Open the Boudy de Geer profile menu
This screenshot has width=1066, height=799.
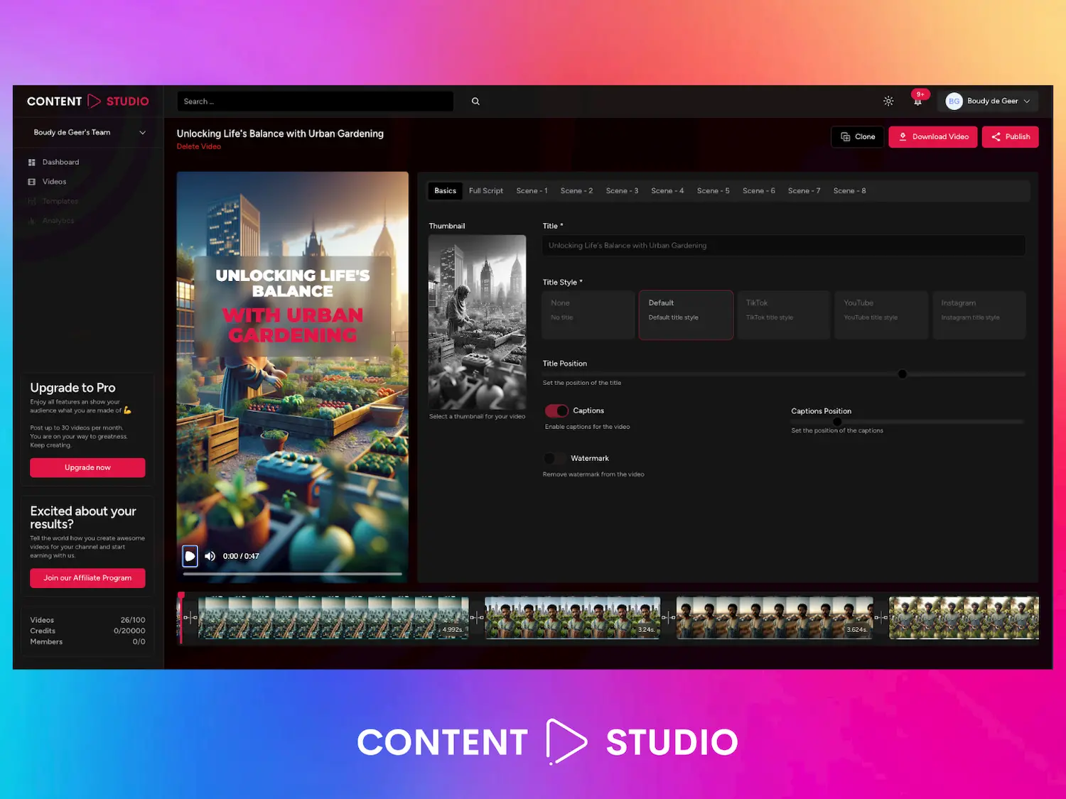(988, 101)
